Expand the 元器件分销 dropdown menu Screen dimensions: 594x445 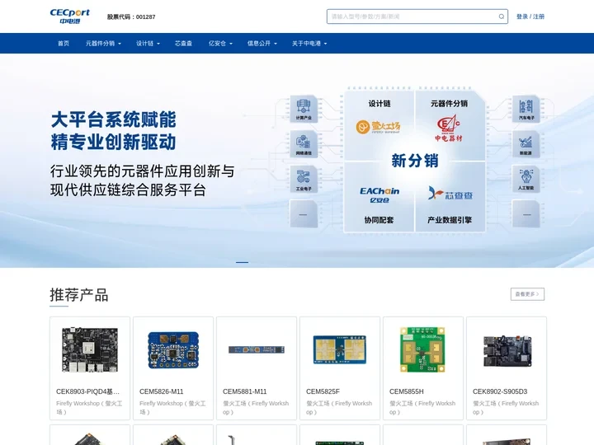click(103, 44)
